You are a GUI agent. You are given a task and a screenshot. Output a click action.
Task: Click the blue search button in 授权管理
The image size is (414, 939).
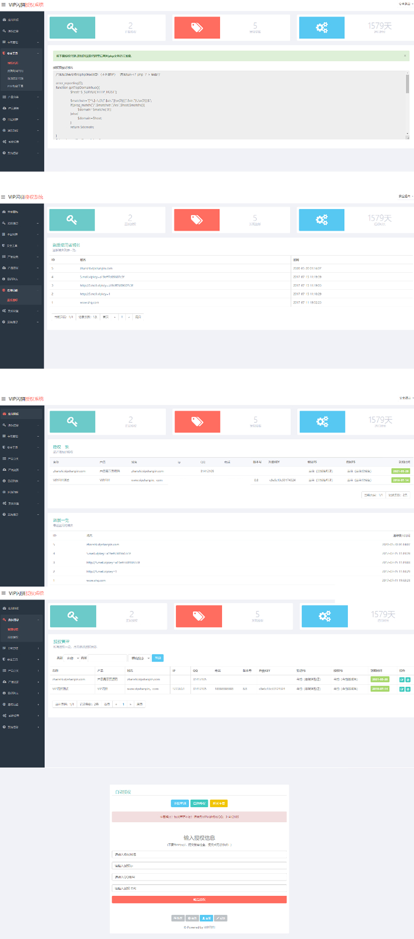pos(158,658)
